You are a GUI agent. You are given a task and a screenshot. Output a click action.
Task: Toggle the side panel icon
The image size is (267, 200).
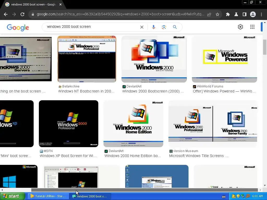(x=245, y=15)
